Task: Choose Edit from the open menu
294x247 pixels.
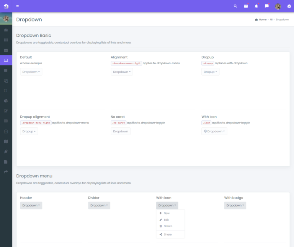Action: click(x=170, y=219)
